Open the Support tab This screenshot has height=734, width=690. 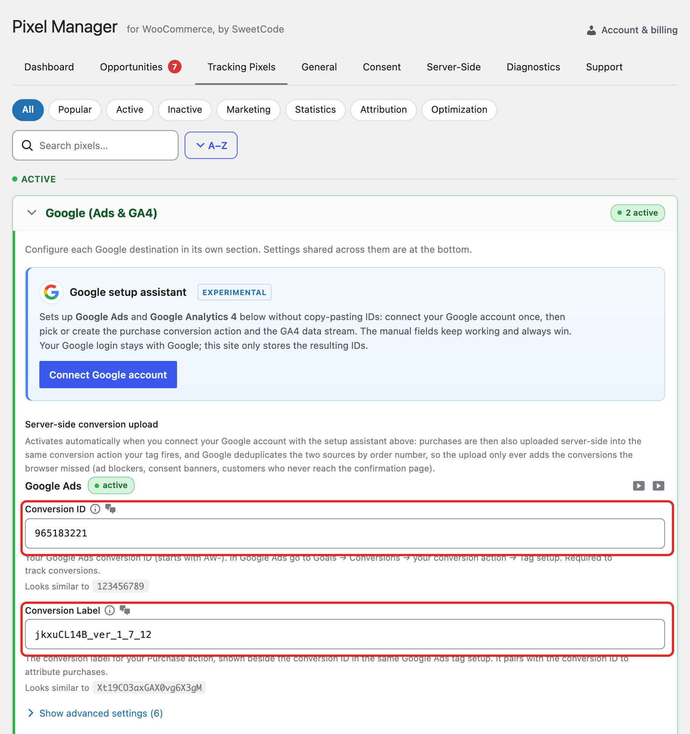(604, 67)
